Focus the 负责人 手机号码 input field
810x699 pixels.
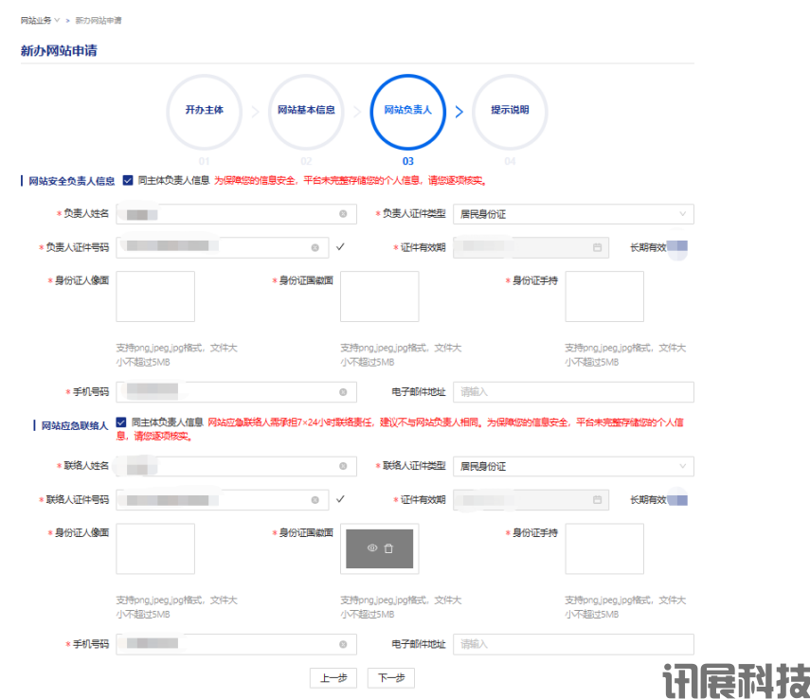[x=236, y=392]
